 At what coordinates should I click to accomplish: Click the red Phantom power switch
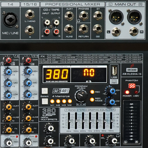(x=132, y=86)
